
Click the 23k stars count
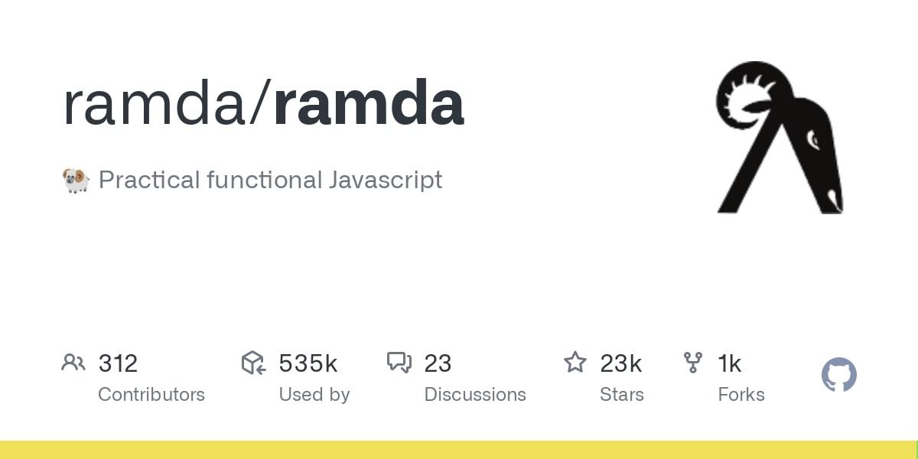point(620,363)
